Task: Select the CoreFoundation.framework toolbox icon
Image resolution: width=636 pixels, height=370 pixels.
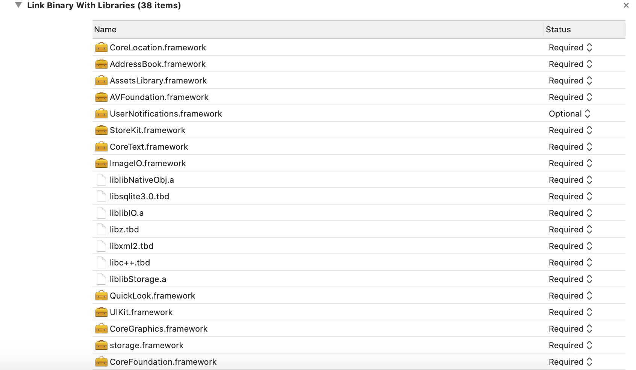Action: click(101, 362)
